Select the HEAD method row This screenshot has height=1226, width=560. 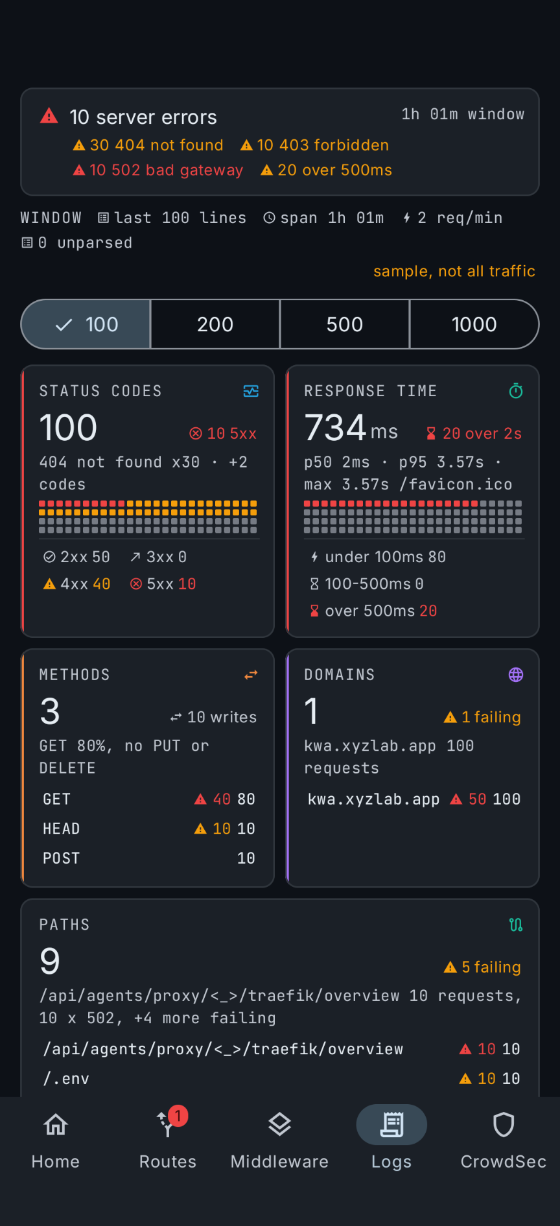point(148,829)
